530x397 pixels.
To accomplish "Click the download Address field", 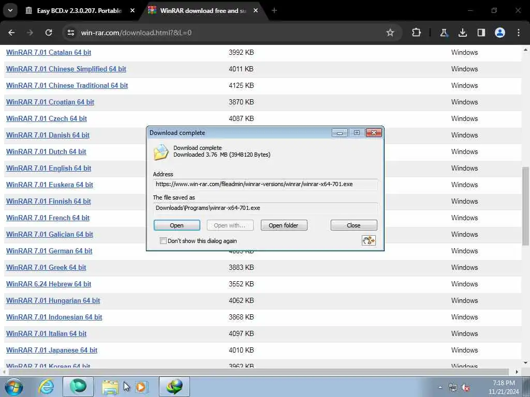I will [x=266, y=185].
